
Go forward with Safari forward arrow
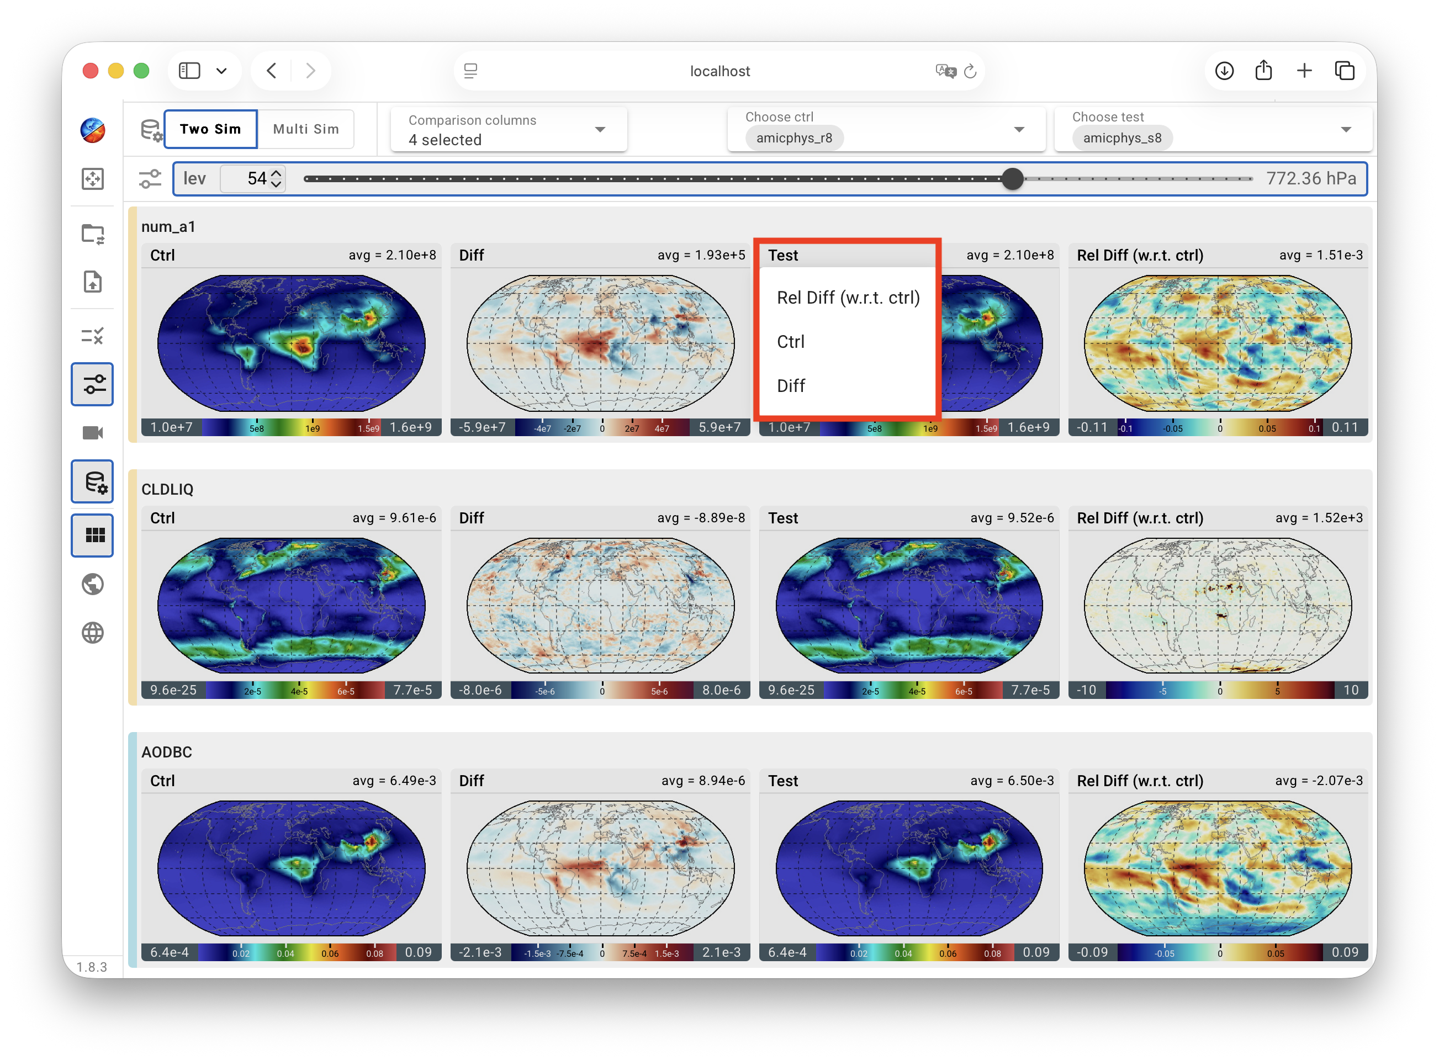(311, 71)
